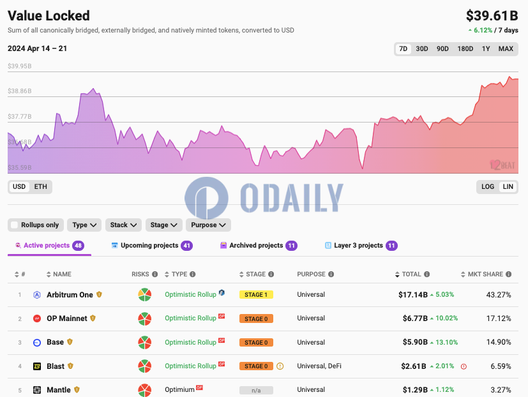Open the Base project link

pyautogui.click(x=55, y=342)
